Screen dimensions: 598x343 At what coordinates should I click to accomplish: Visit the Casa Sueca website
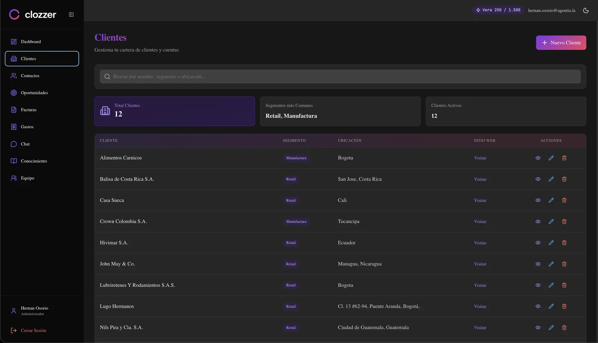pos(480,200)
